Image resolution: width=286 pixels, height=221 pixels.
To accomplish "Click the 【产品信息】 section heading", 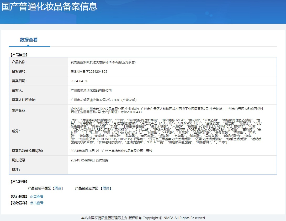I will click(19, 55).
